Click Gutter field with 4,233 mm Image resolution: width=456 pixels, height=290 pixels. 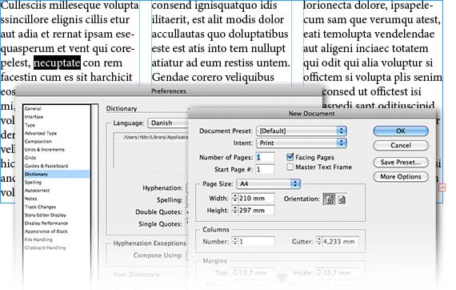click(x=340, y=241)
